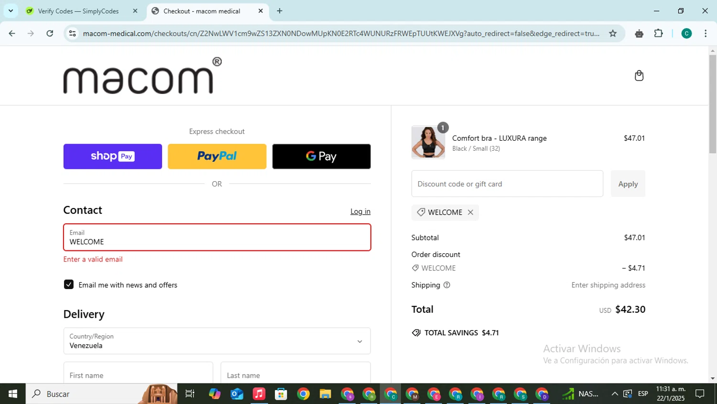Pay with Shop Pay
This screenshot has height=404, width=717.
point(113,156)
